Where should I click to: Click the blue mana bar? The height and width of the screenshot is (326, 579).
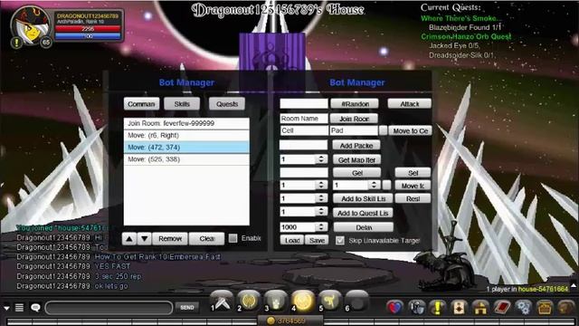(88, 36)
